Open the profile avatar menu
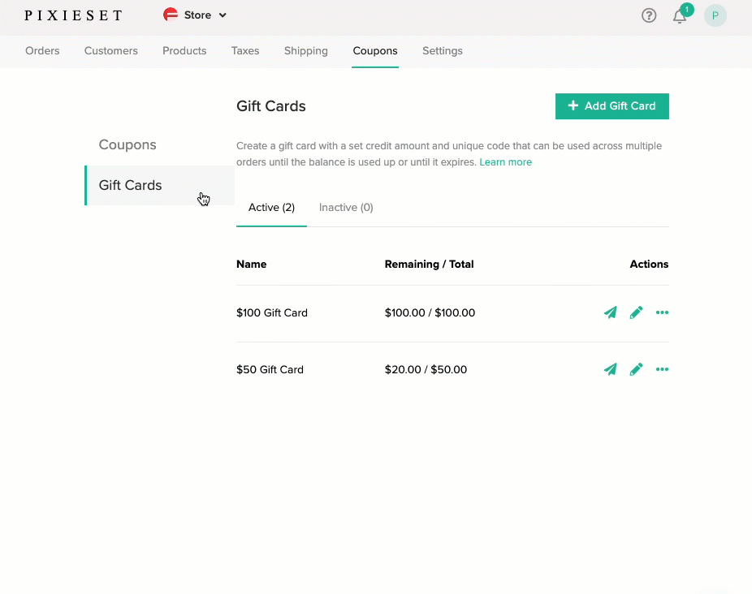 click(715, 15)
